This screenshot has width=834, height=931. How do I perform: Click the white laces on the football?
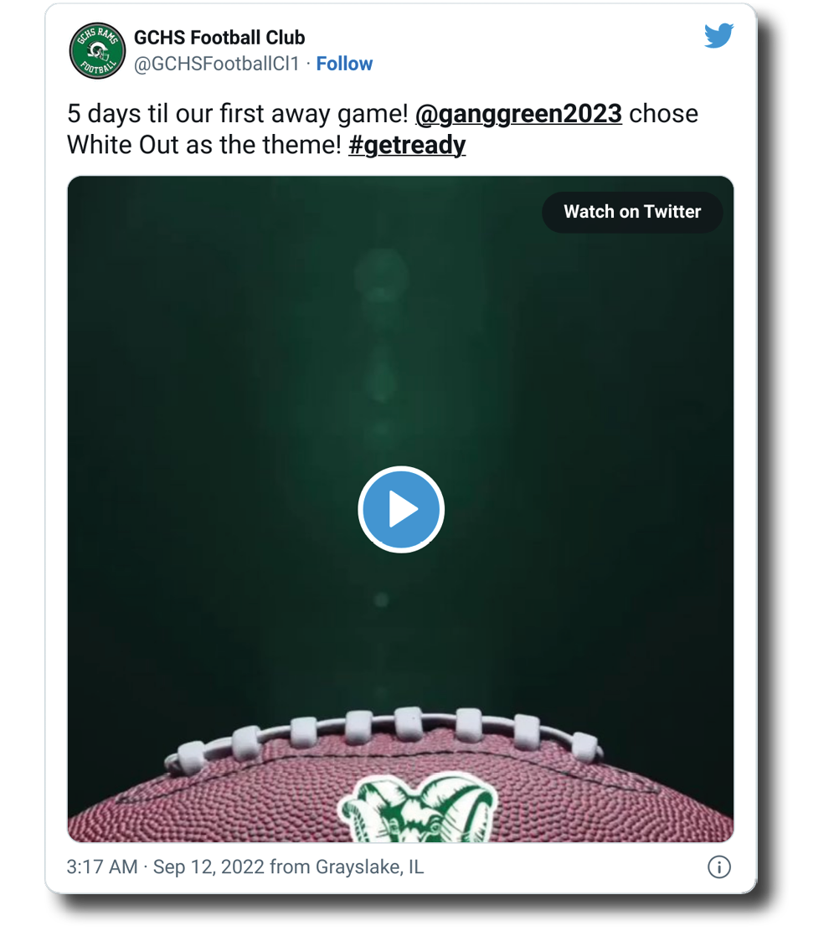409,723
